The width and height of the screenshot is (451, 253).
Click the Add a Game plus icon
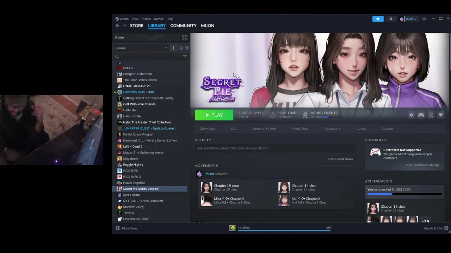coord(118,228)
